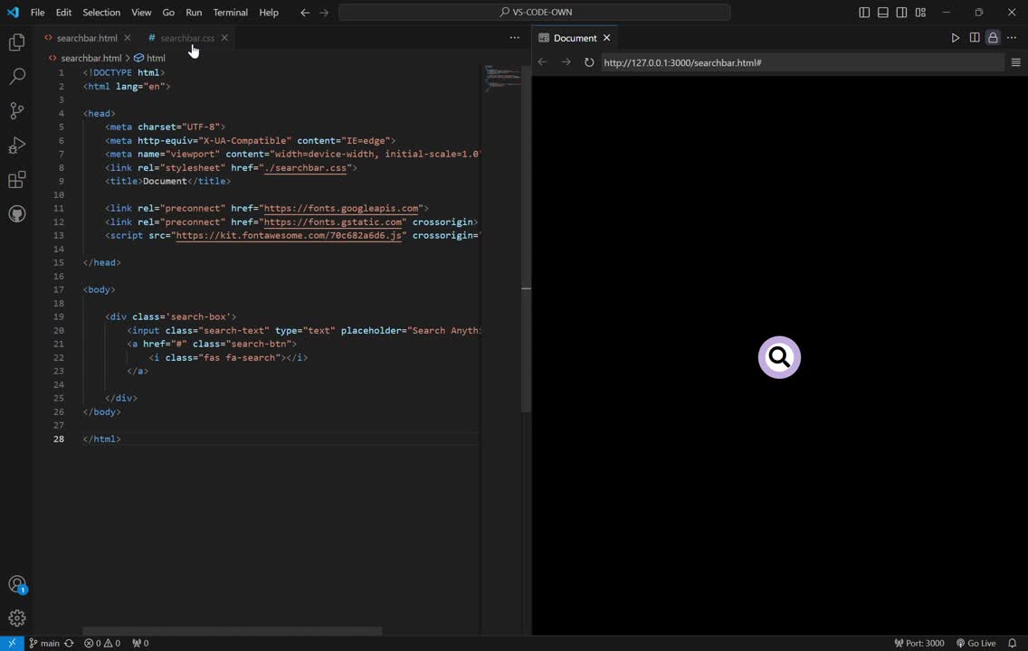Open the Search view in activity bar
This screenshot has height=651, width=1028.
[16, 77]
